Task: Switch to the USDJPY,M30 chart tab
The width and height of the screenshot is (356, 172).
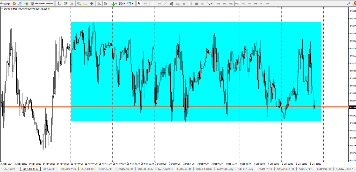Action: [x=69, y=169]
